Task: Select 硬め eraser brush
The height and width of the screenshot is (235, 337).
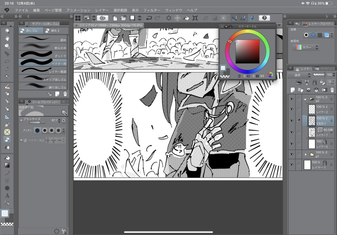Action: point(43,39)
